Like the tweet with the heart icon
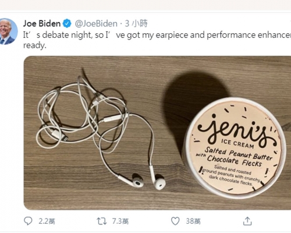Viewport: 291px width, 233px height. pyautogui.click(x=175, y=221)
